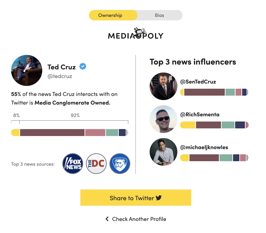Screen dimensions: 266x233
Task: Click the Fox News source logo
Action: (x=73, y=164)
